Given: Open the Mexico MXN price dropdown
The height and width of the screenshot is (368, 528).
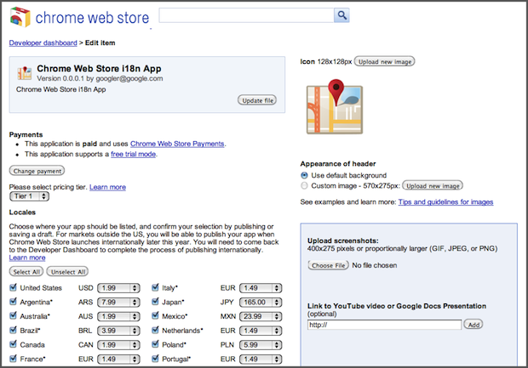Looking at the screenshot, I should pyautogui.click(x=261, y=316).
